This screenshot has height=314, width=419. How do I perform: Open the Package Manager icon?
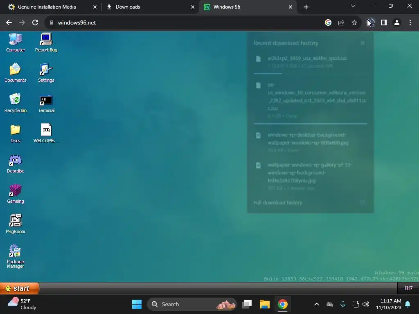[x=16, y=256]
